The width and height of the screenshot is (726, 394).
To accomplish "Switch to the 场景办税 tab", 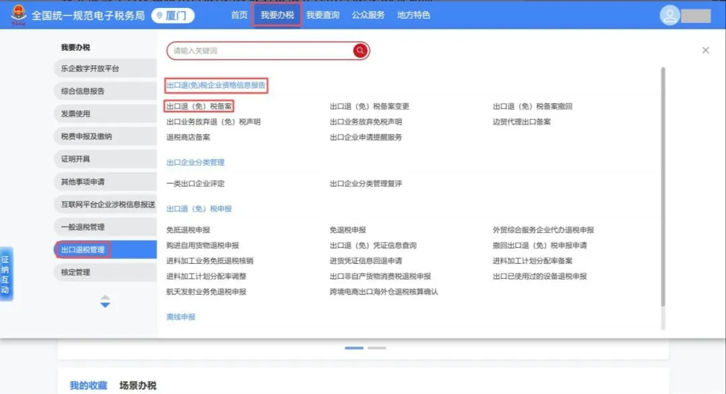I will point(137,385).
